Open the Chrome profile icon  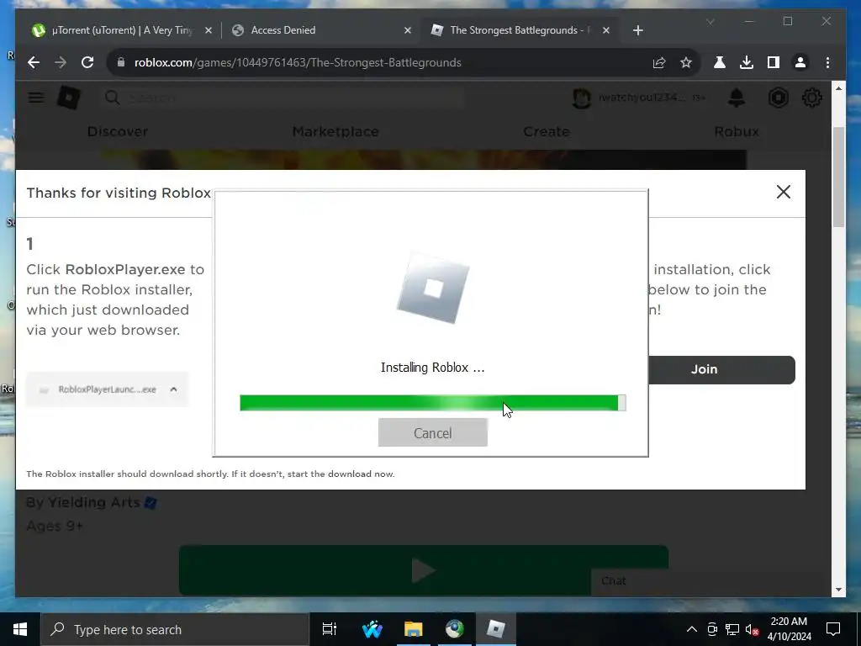pyautogui.click(x=800, y=62)
